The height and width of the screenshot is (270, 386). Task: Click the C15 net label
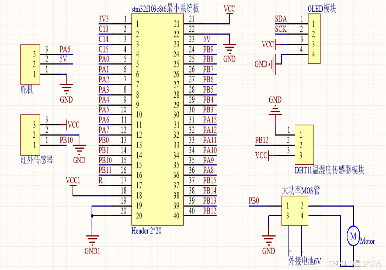pos(104,50)
